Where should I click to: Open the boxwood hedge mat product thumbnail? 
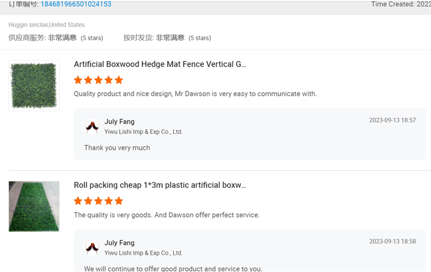tap(34, 86)
